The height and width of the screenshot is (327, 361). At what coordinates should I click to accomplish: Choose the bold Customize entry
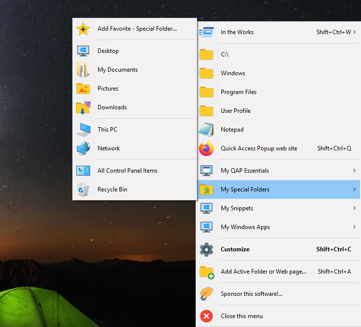(279, 249)
